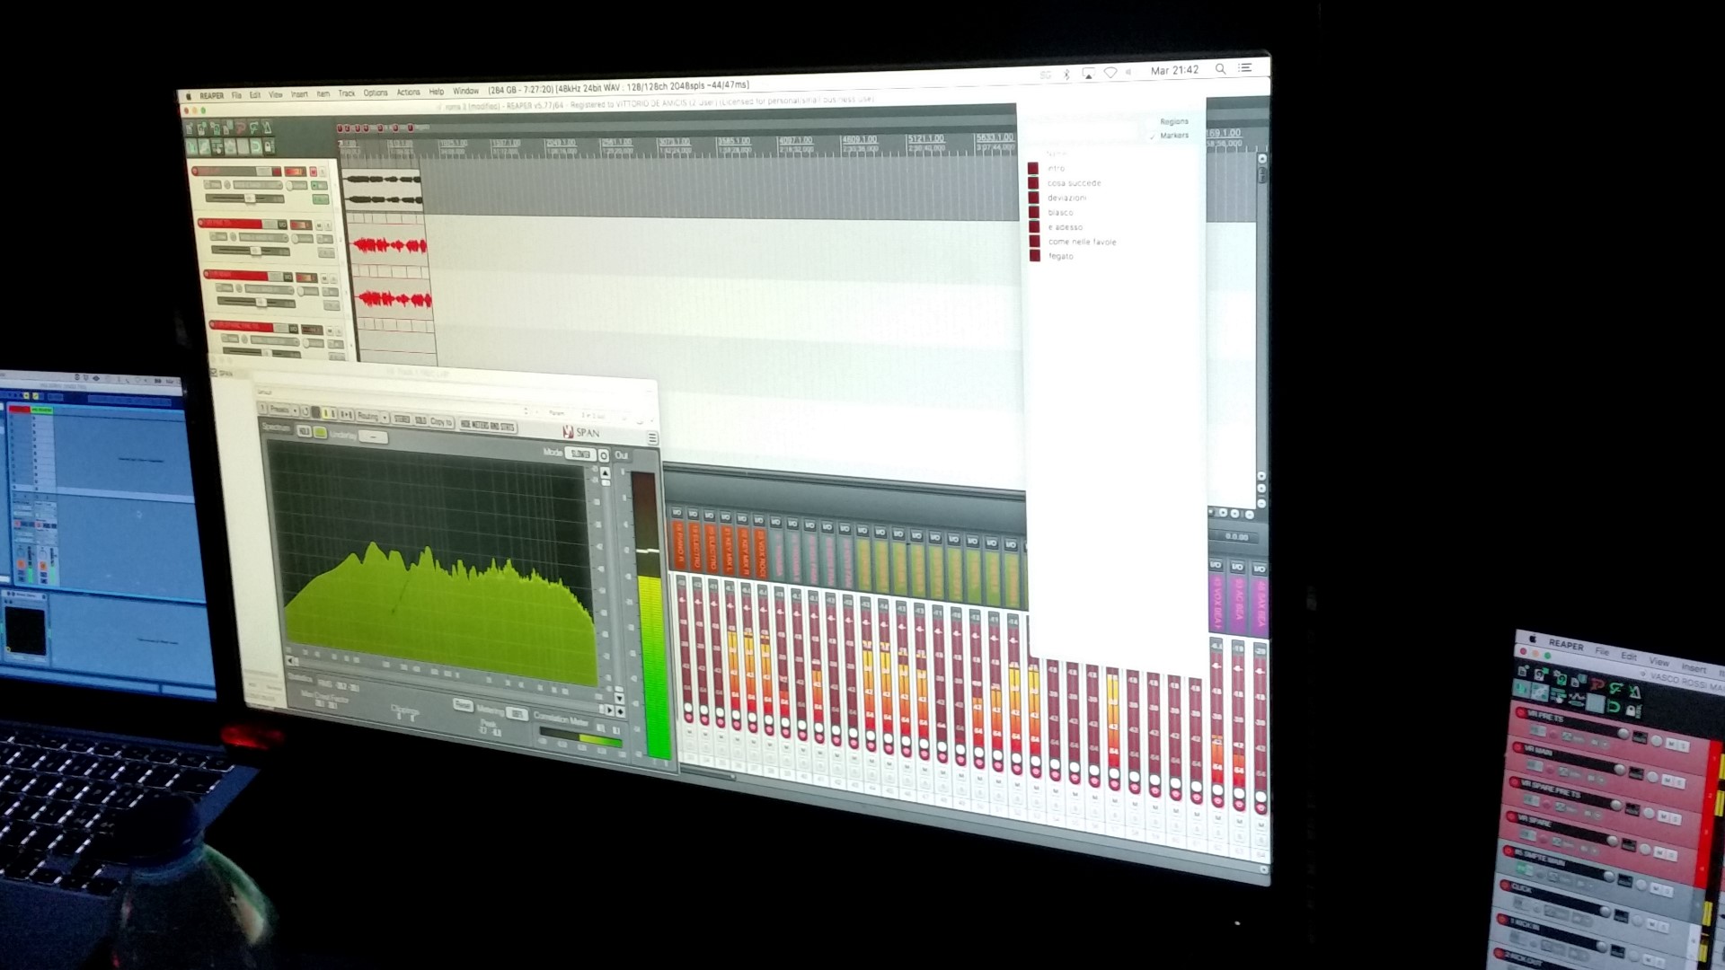Open the Actions menu in menu bar
The height and width of the screenshot is (970, 1725).
[x=408, y=93]
